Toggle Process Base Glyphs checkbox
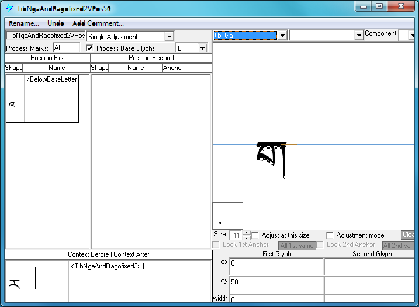This screenshot has width=419, height=307. [90, 48]
